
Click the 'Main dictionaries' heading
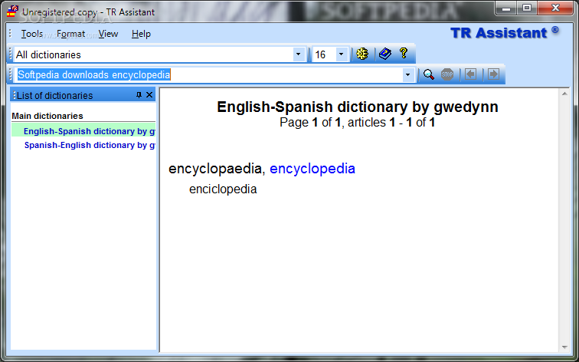47,116
